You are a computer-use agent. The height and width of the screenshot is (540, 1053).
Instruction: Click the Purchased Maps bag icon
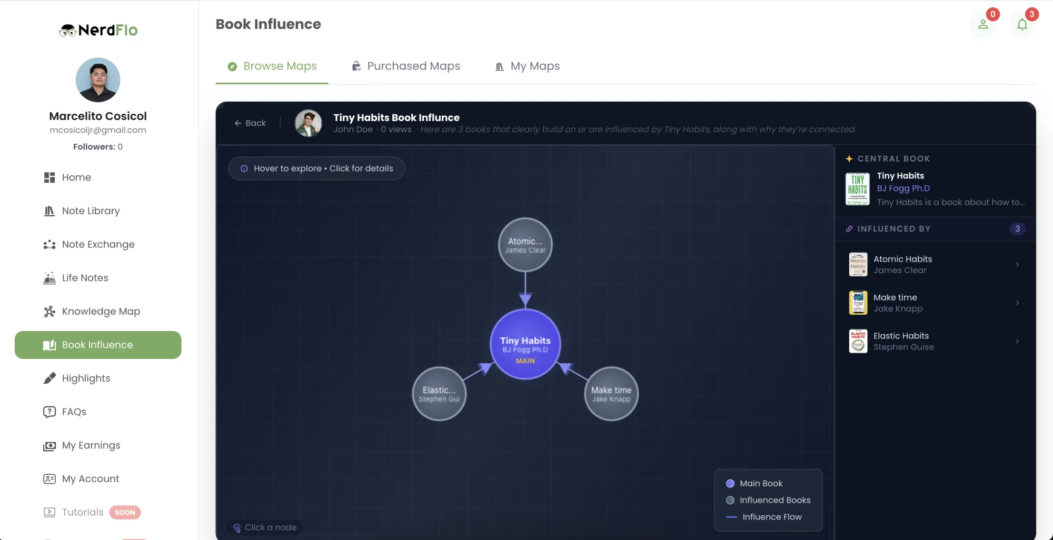[x=356, y=66]
